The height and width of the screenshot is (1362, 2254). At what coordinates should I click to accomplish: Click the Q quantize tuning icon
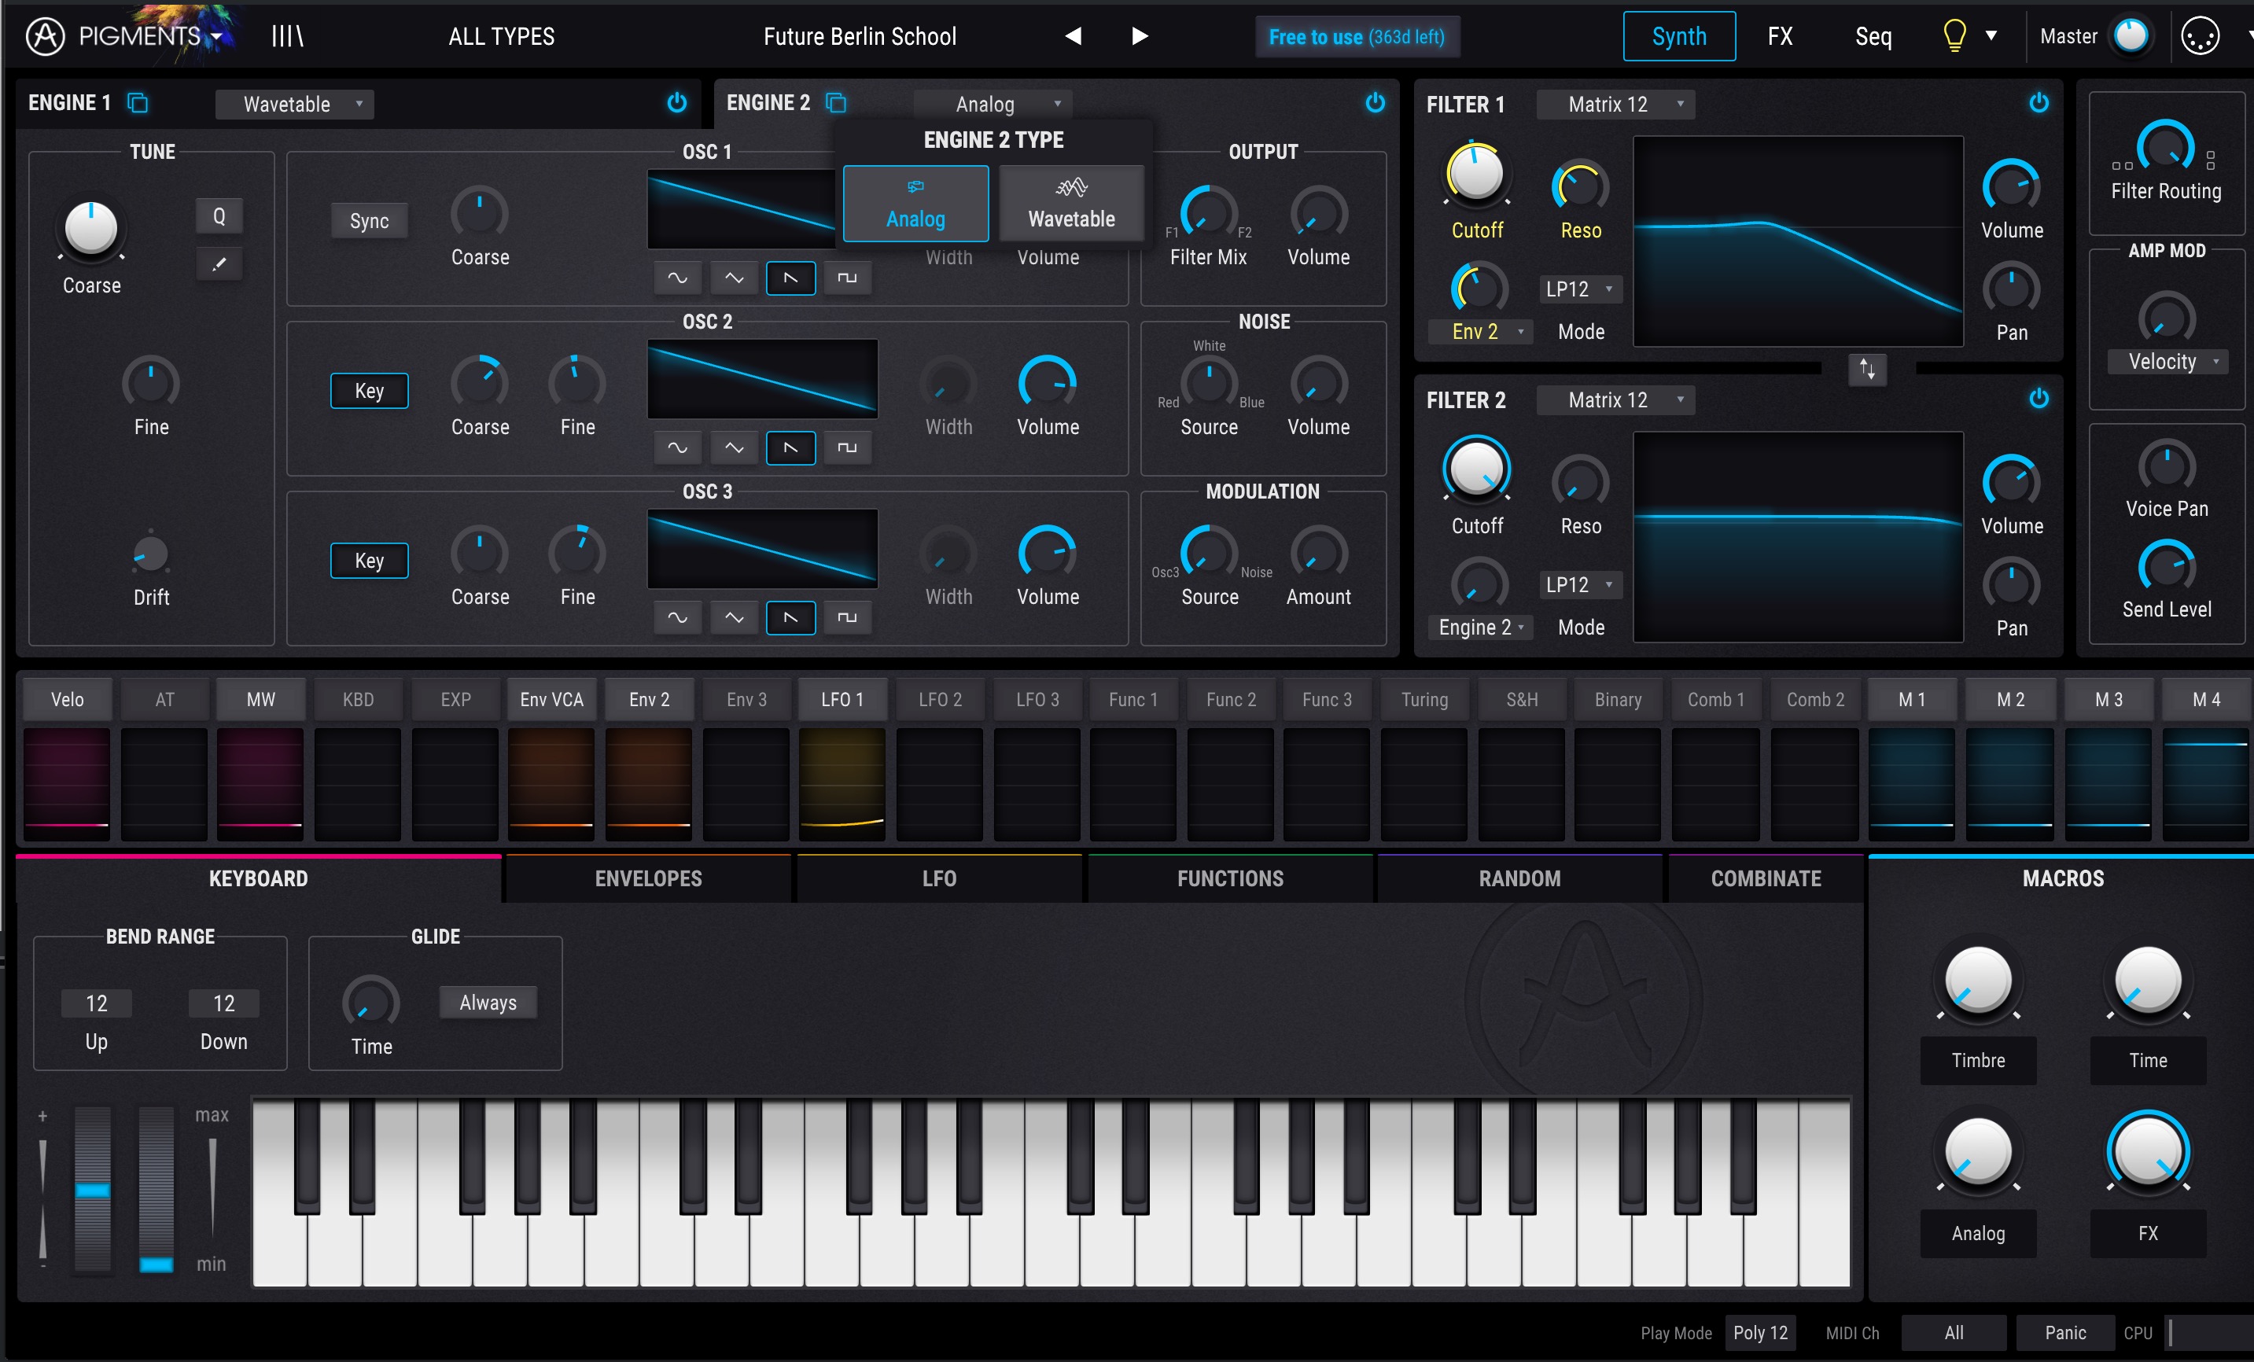point(219,217)
